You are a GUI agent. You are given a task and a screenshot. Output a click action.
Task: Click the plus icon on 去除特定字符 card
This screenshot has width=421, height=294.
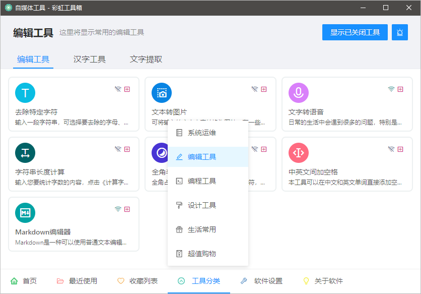pos(127,89)
